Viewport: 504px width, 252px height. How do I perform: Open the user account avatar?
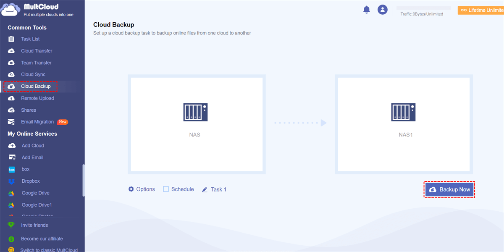(x=382, y=10)
